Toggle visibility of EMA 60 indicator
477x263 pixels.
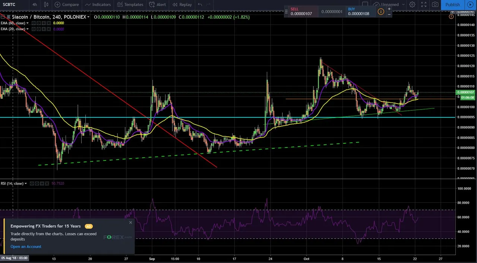point(34,23)
